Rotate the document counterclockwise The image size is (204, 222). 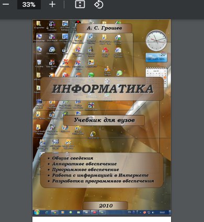pos(99,4)
